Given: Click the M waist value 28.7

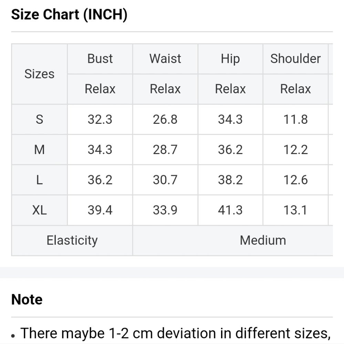Looking at the screenshot, I should coord(165,150).
